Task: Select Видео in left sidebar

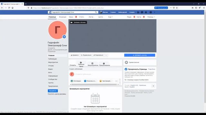Action: [51, 69]
